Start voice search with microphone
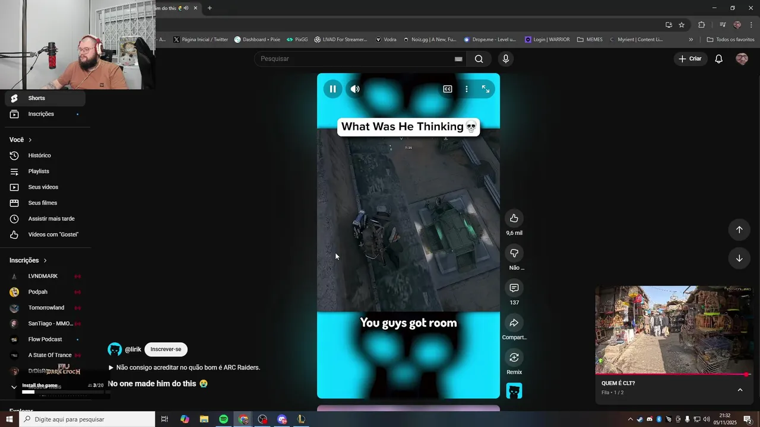This screenshot has width=760, height=427. pyautogui.click(x=506, y=59)
